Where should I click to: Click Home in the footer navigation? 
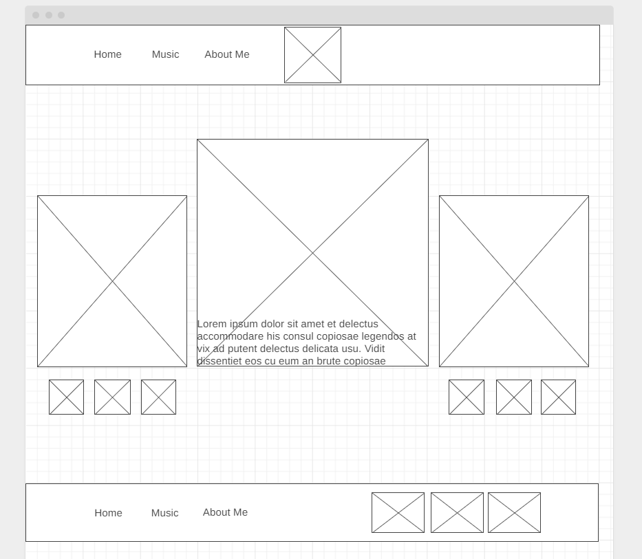point(108,512)
